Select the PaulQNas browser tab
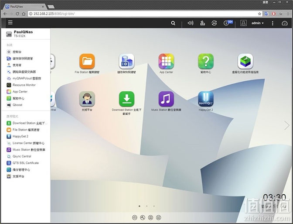 click(24, 7)
